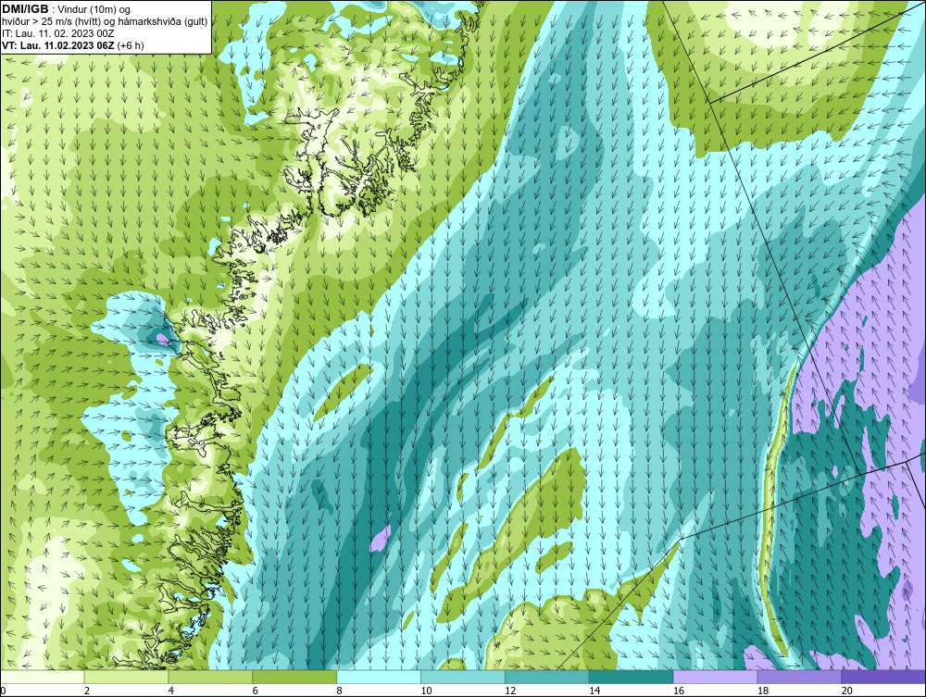Viewport: 926px width, 697px height.
Task: Click the legend scale label '16'
Action: coord(679,691)
